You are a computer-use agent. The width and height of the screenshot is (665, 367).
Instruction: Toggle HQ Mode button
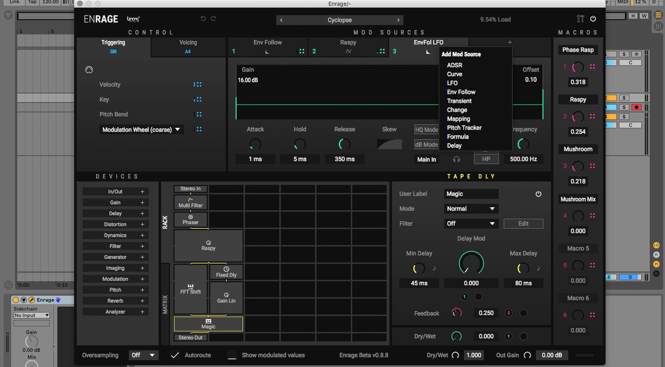pos(426,130)
